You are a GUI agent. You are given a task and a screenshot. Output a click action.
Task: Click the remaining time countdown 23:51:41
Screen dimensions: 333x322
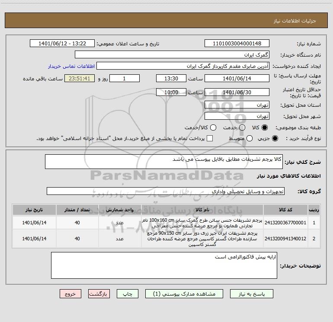[x=80, y=78]
